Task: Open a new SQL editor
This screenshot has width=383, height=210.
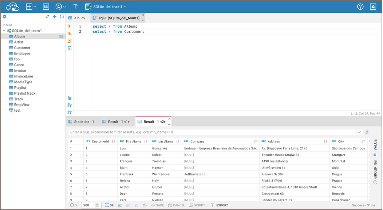Action: tap(46, 7)
